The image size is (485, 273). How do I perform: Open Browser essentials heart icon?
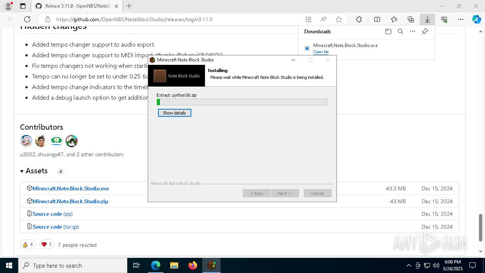coord(444,19)
